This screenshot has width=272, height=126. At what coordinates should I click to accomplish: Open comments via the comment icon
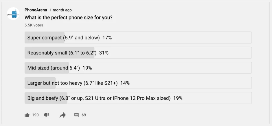(x=76, y=115)
